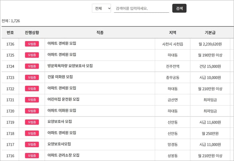Click the 검색 search button
The image size is (234, 161).
(179, 8)
